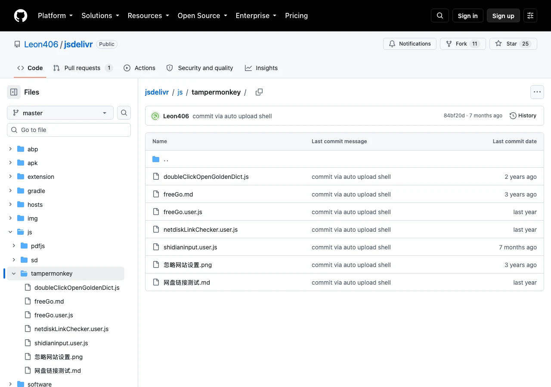Click the folder icon next to hosts

click(x=21, y=205)
